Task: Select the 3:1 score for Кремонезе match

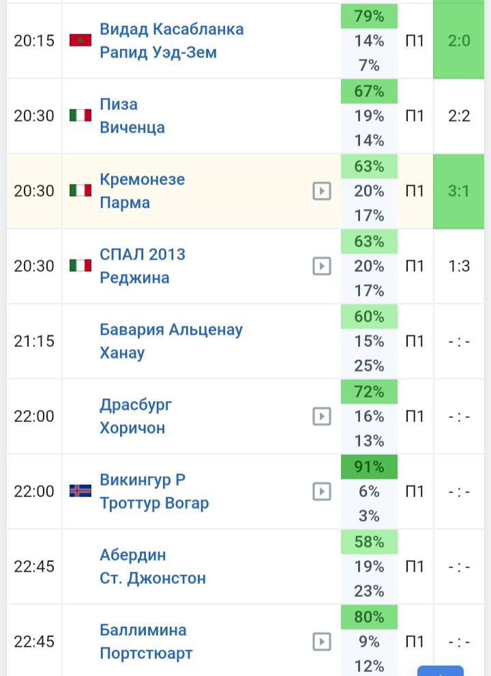Action: pyautogui.click(x=460, y=191)
